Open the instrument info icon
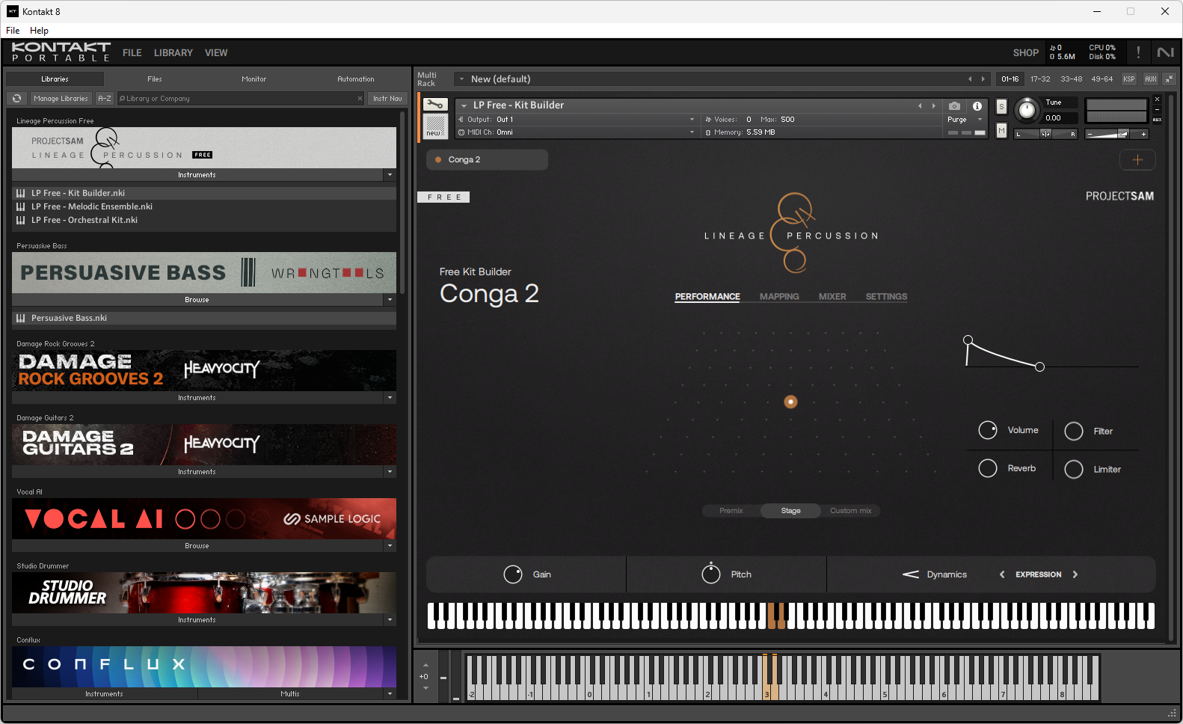The width and height of the screenshot is (1183, 724). (977, 106)
